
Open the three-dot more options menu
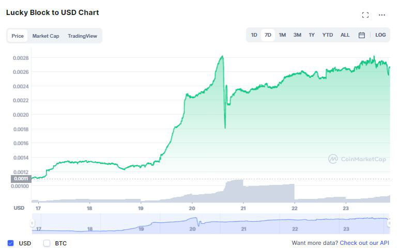381,15
